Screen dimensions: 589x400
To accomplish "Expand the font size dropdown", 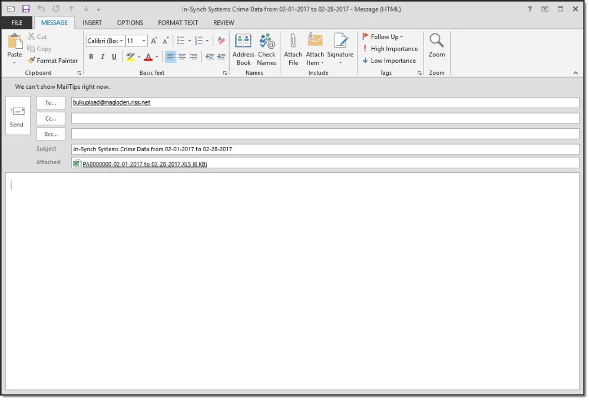I will tap(144, 41).
